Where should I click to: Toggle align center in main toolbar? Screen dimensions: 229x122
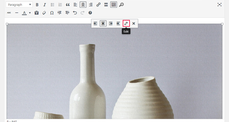pos(83,5)
